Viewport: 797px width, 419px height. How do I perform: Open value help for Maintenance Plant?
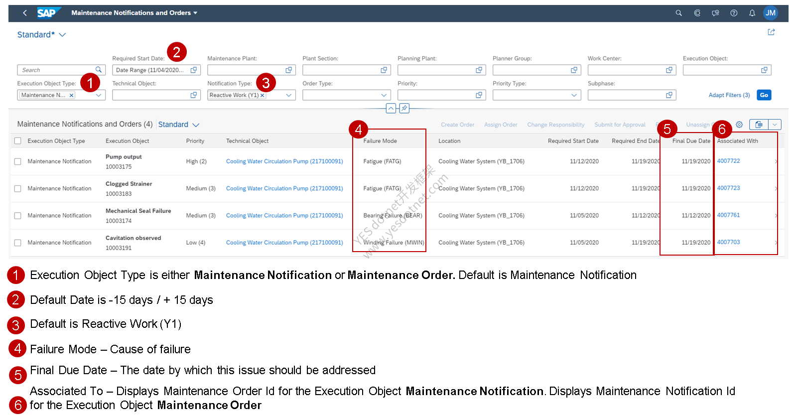coord(288,70)
